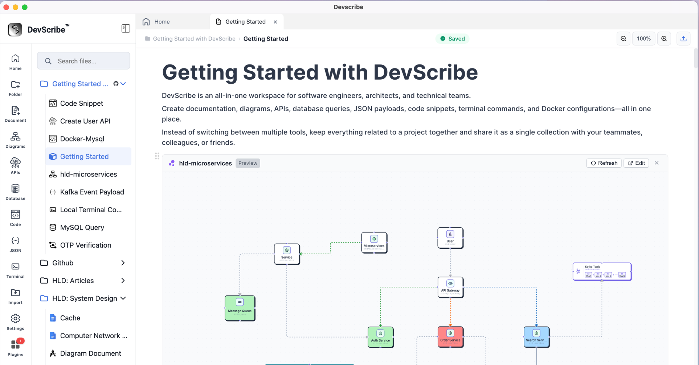The height and width of the screenshot is (365, 699).
Task: Collapse the Getting Started folder chevron
Action: pyautogui.click(x=123, y=84)
